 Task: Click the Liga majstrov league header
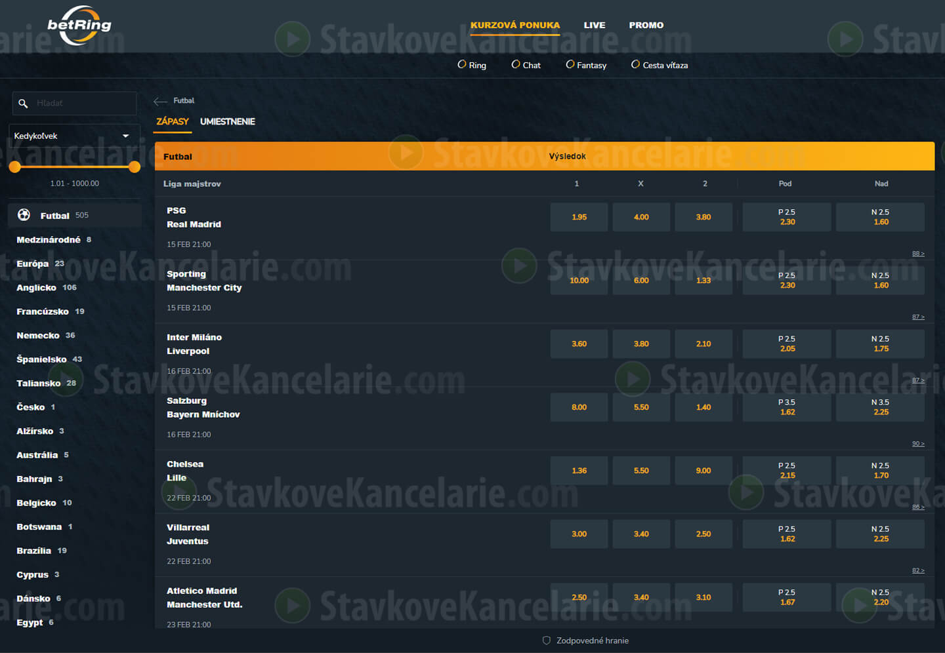point(192,184)
